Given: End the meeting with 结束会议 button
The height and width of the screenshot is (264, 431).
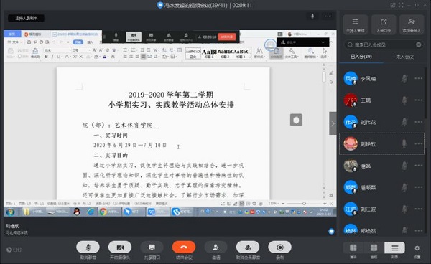Looking at the screenshot, I should (x=184, y=247).
